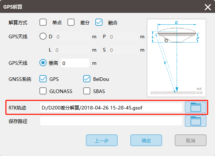Turn on the SBAS checkbox

tap(87, 91)
